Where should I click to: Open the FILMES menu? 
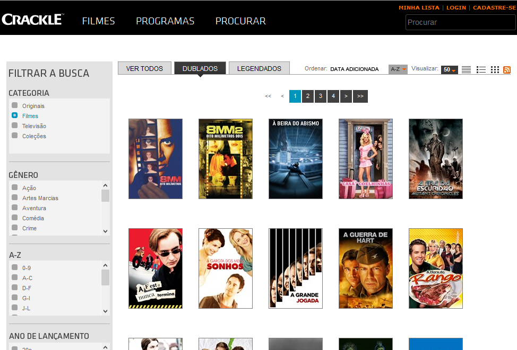tap(98, 21)
